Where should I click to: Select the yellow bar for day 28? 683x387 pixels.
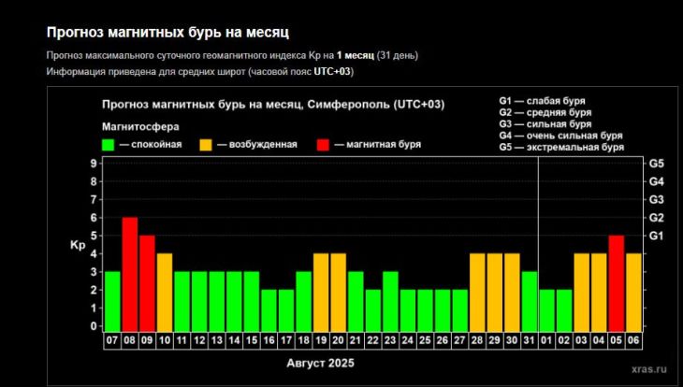[x=477, y=291]
